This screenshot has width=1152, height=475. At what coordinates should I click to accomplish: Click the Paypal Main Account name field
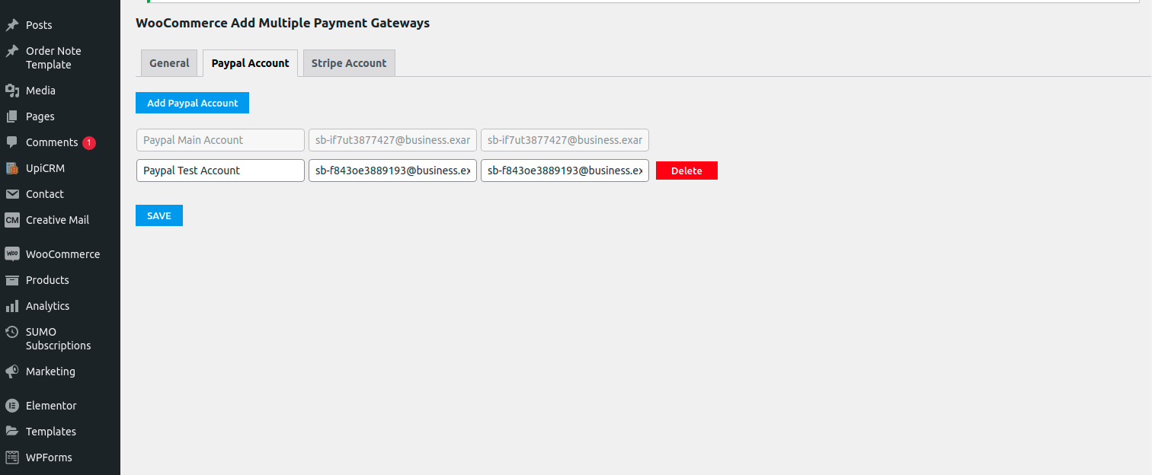click(x=220, y=140)
